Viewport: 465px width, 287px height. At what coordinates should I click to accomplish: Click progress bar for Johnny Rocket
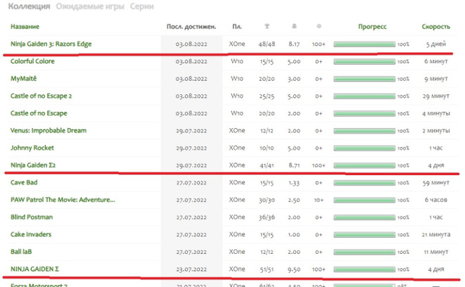pos(364,148)
